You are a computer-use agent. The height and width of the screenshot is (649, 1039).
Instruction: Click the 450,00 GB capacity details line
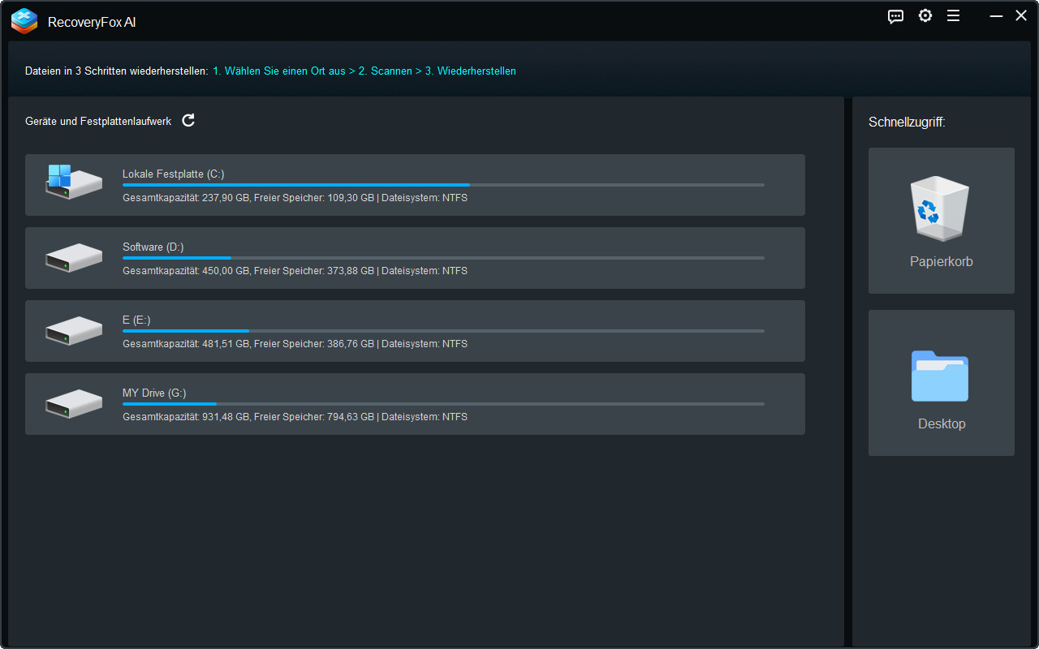click(x=295, y=271)
